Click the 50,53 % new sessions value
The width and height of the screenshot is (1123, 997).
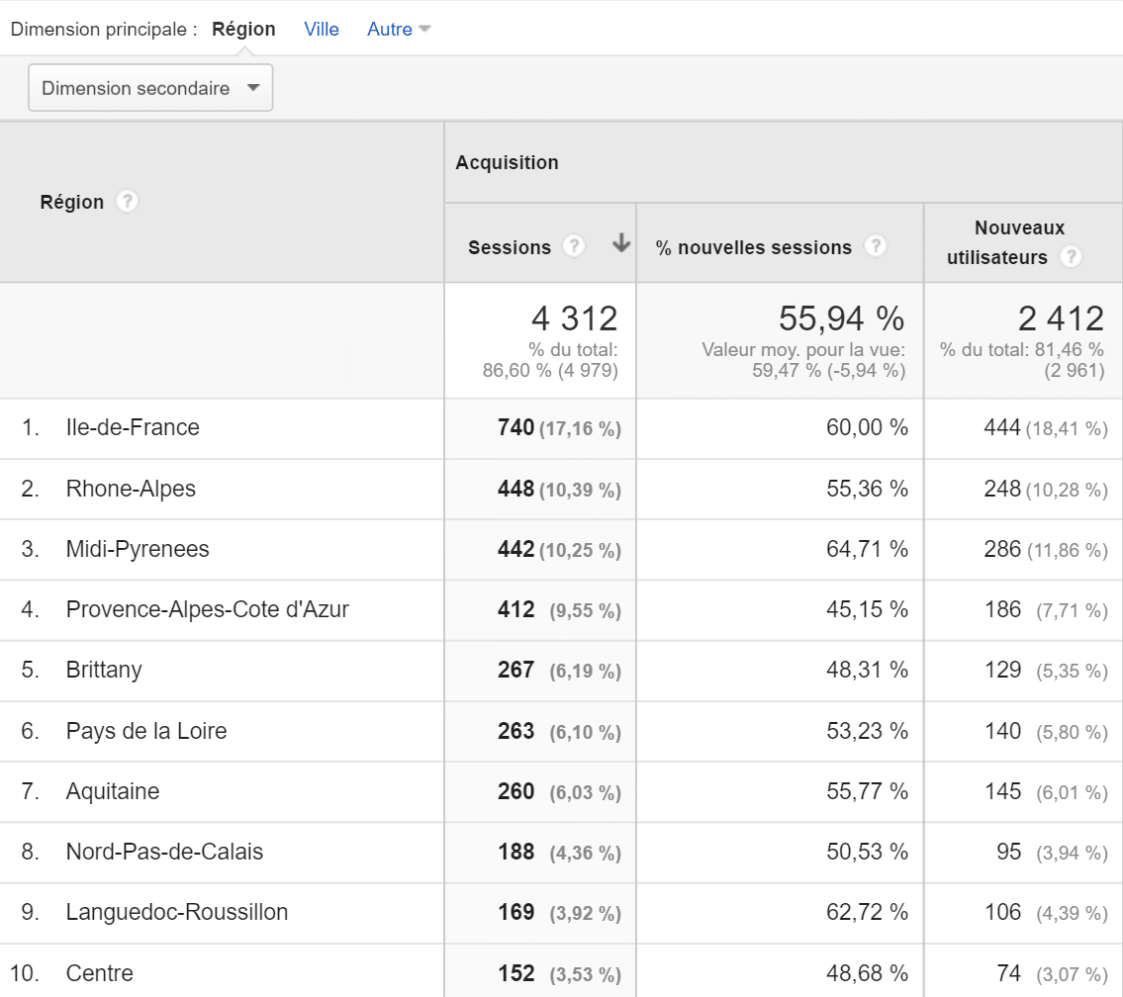[x=868, y=852]
